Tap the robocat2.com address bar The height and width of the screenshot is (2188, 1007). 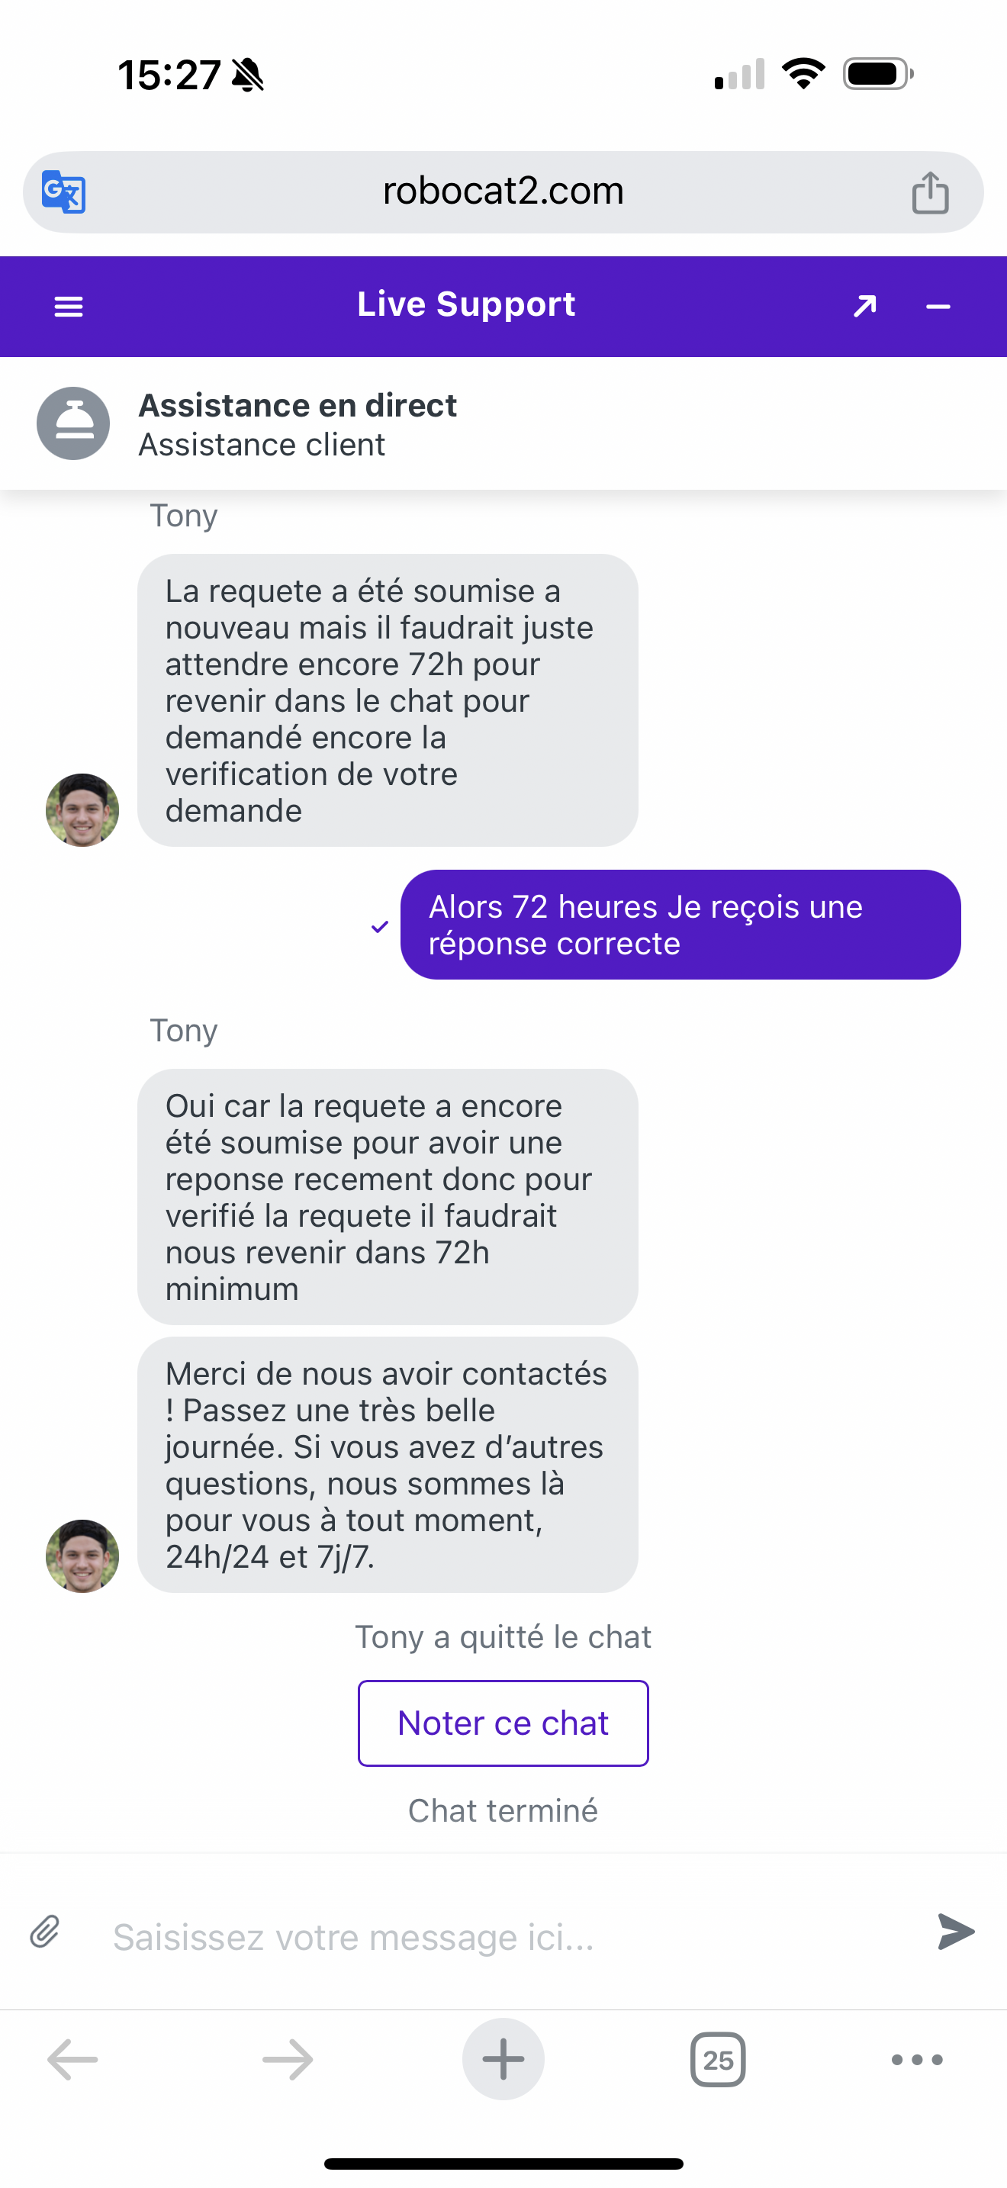click(503, 192)
